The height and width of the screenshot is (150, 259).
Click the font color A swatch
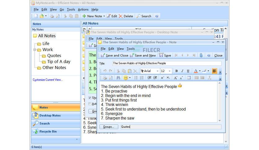point(196,71)
